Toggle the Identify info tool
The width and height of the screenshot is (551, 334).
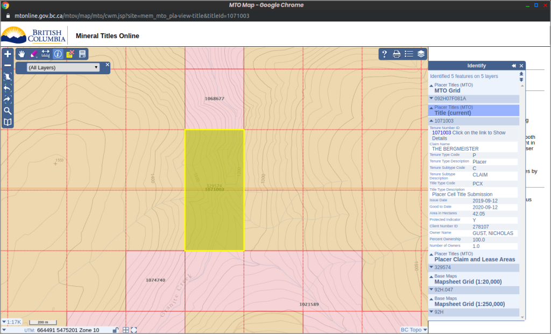click(x=58, y=54)
